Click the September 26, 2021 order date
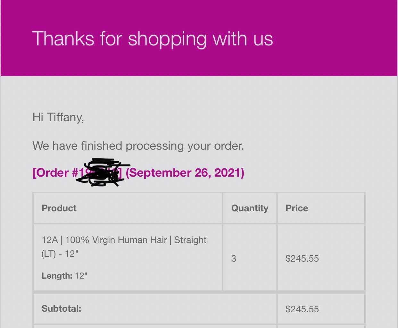 (185, 173)
